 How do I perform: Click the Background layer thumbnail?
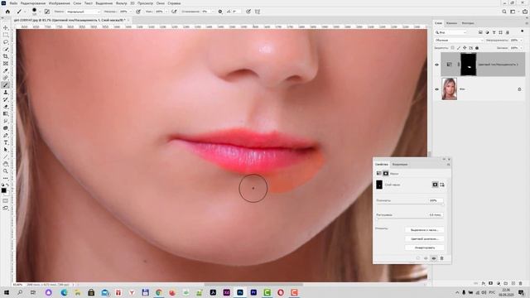pos(449,89)
